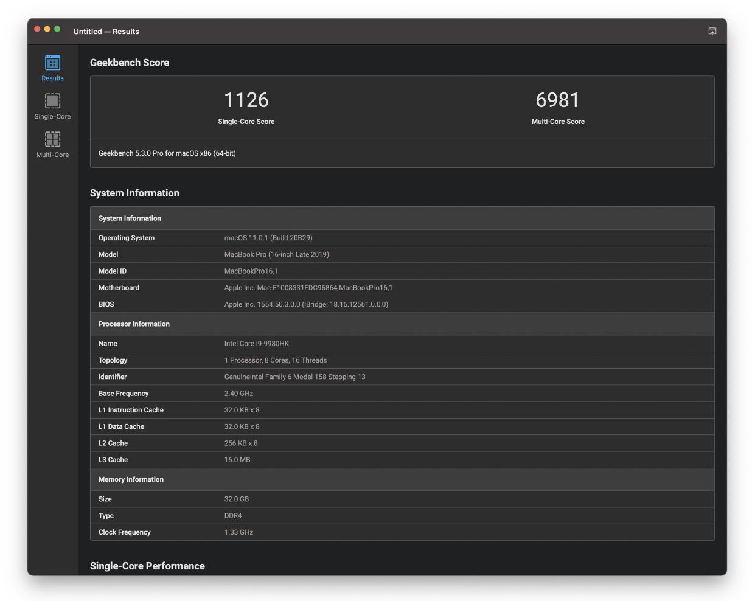The height and width of the screenshot is (601, 755).
Task: Click the BIOS row label
Action: click(106, 304)
